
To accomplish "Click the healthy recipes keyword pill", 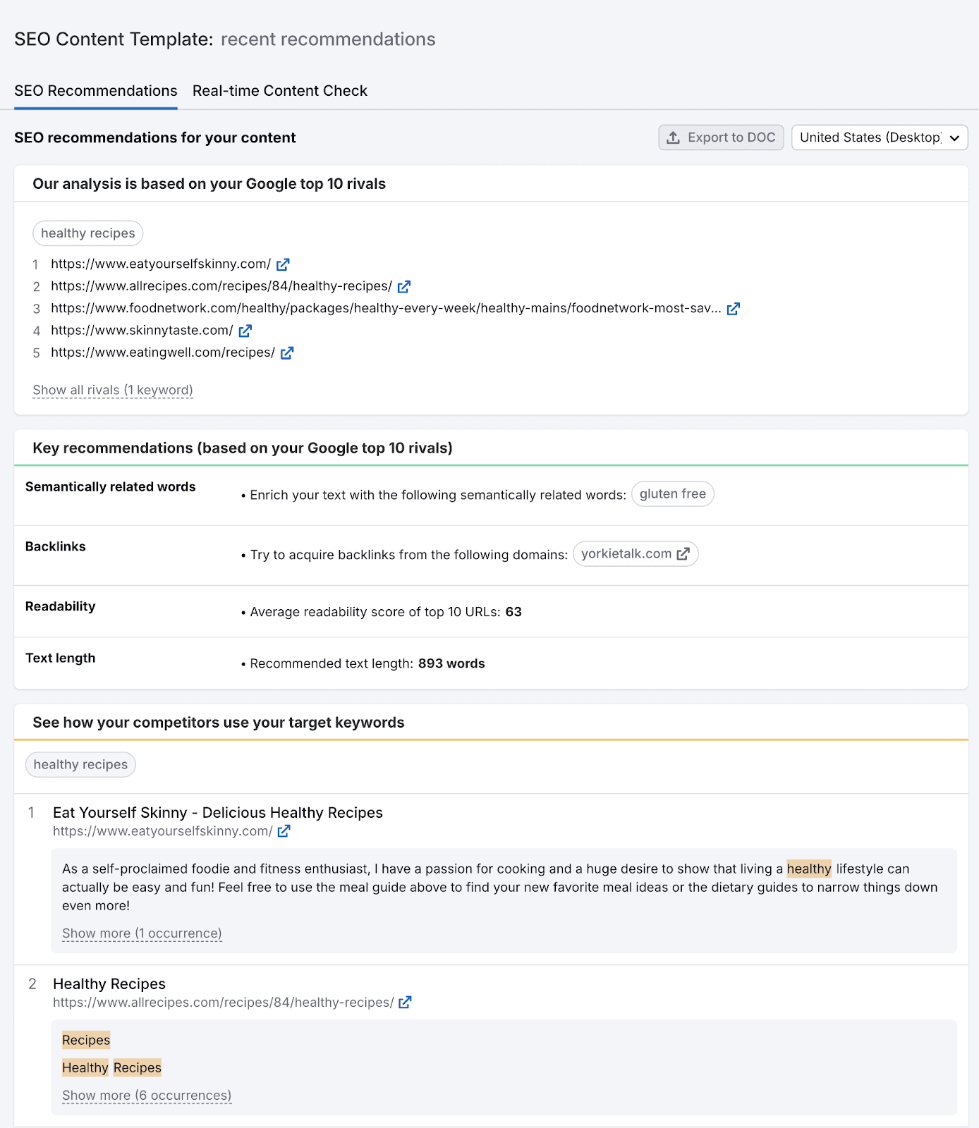I will pos(80,764).
